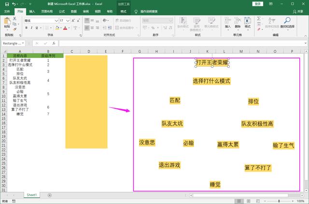
Task: Select the Sheet1 worksheet tab
Action: point(32,195)
